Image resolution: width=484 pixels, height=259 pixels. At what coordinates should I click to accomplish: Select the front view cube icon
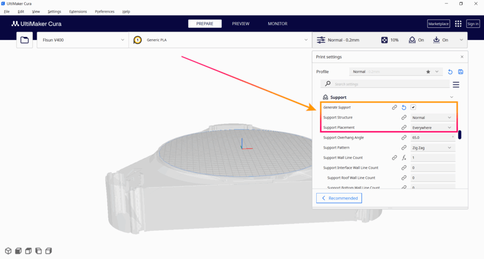click(x=18, y=251)
